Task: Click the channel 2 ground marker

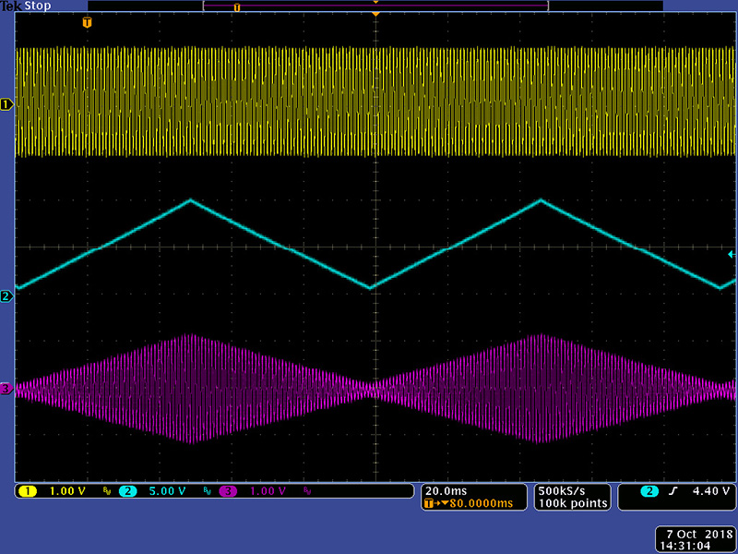Action: [x=6, y=296]
